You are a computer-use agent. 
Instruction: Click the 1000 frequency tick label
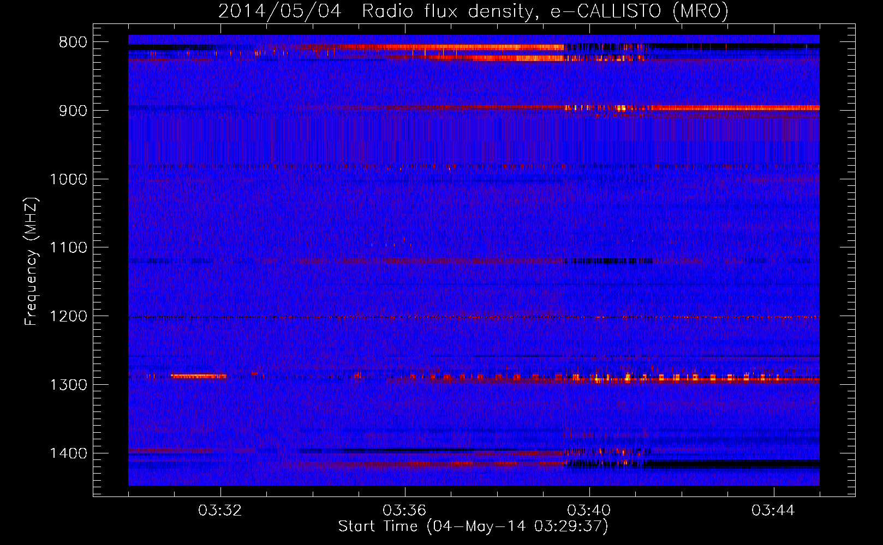[x=69, y=179]
